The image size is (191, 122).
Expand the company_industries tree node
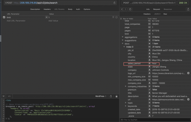(126, 86)
